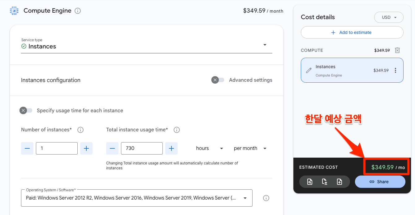The width and height of the screenshot is (415, 215).
Task: Click ESTIMATED COST label
Action: pyautogui.click(x=318, y=167)
